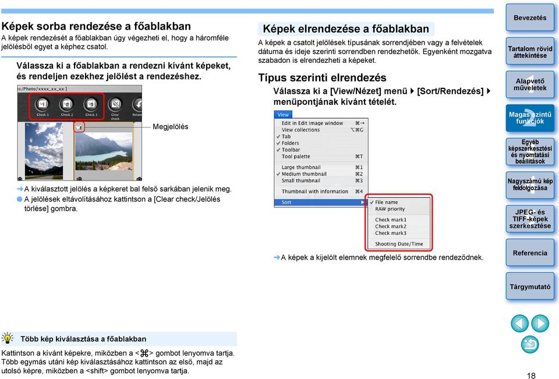Toggle the Tab menu option
The image size is (559, 379).
321,137
